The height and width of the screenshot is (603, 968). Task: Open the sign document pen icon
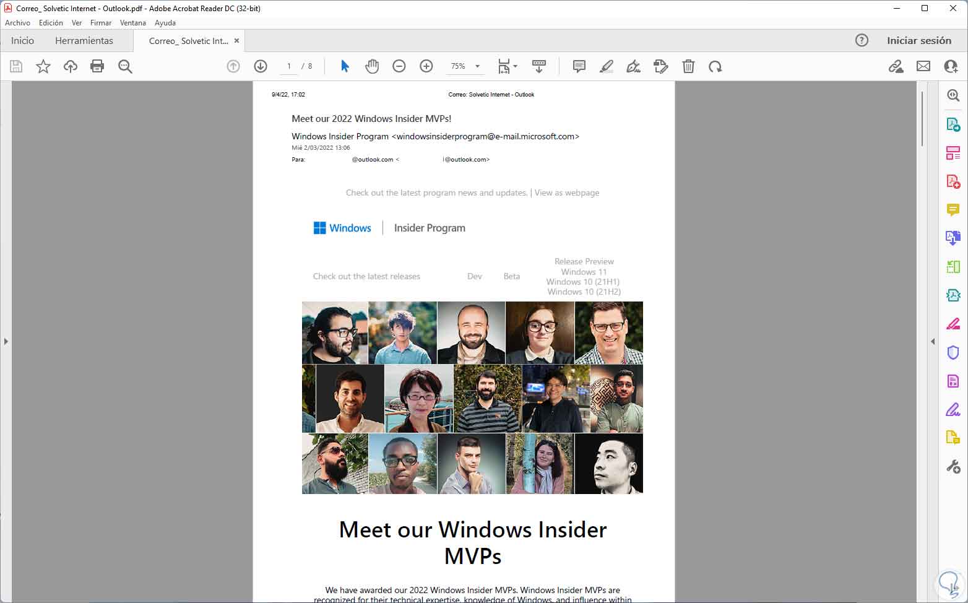coord(634,66)
